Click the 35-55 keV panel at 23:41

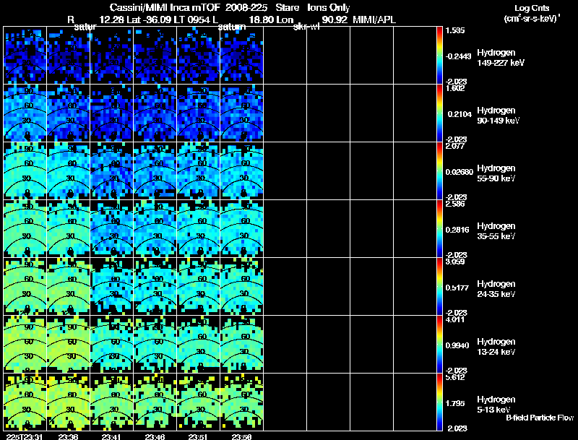point(112,228)
